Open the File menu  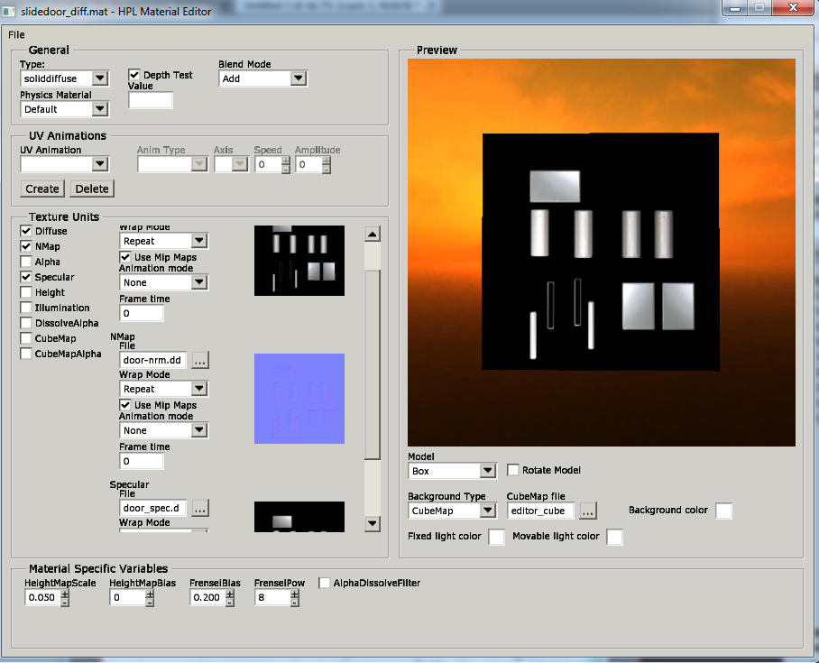click(x=16, y=34)
